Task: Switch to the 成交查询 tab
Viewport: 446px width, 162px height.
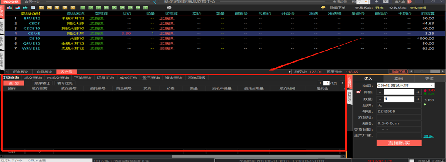Action: [33, 78]
